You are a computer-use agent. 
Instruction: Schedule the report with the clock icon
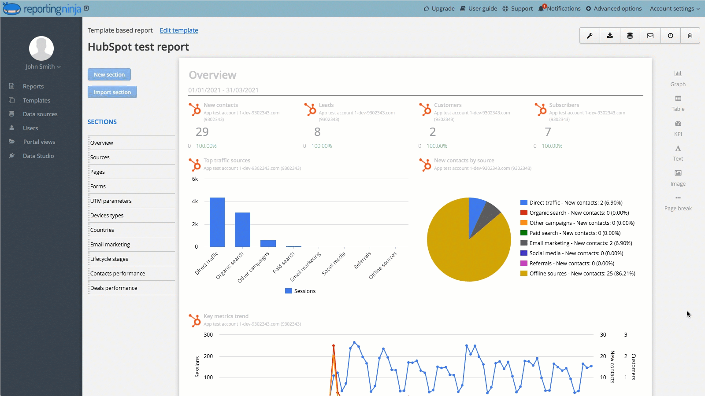coord(670,36)
